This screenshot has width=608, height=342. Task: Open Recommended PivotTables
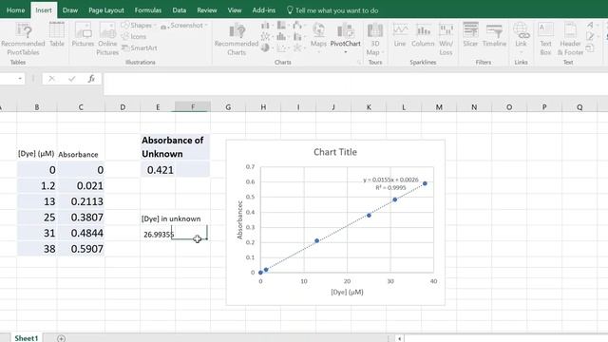[23, 39]
